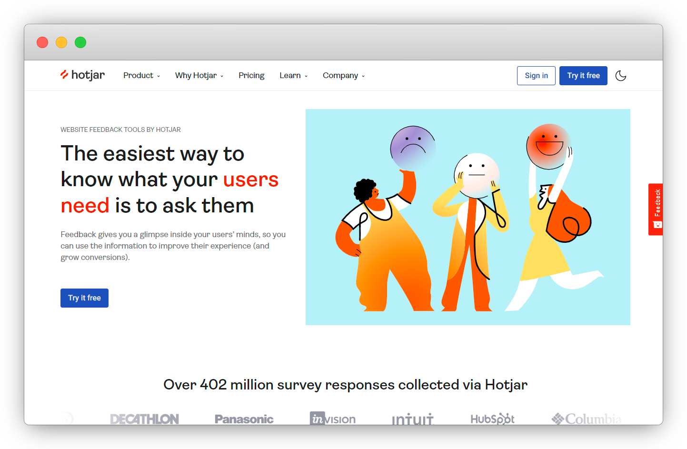The image size is (687, 449).
Task: Click Try it free below hero text
Action: (84, 298)
